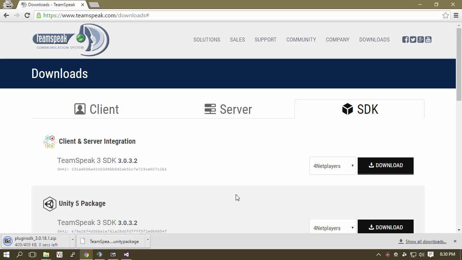Open the SALES menu
This screenshot has width=462, height=260.
(237, 40)
